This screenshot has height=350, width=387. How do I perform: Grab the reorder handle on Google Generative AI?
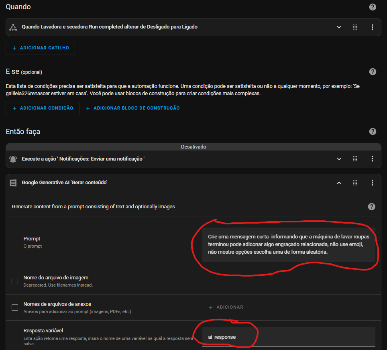tap(355, 183)
